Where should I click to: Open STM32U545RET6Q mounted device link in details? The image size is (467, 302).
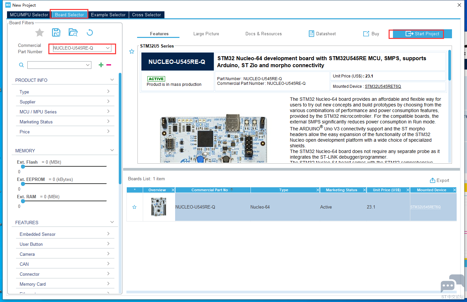[383, 86]
